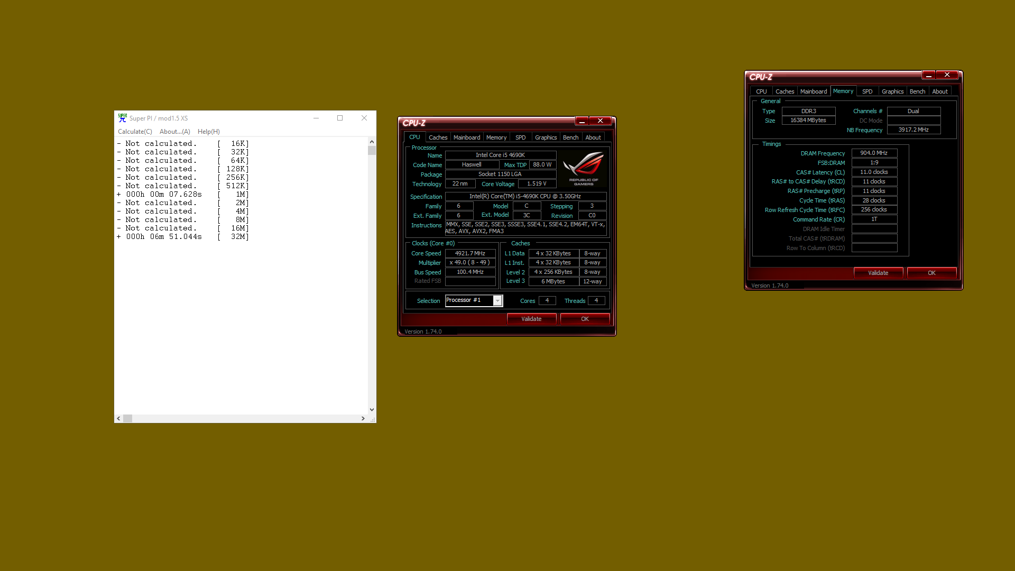This screenshot has width=1015, height=571.
Task: Click Validate button in Memory window
Action: 878,273
